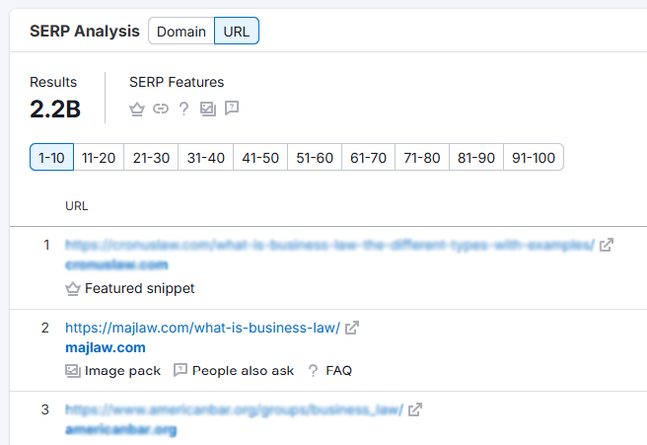Click the majlaw.com domain link
Viewport: 647px width, 445px height.
[x=106, y=347]
